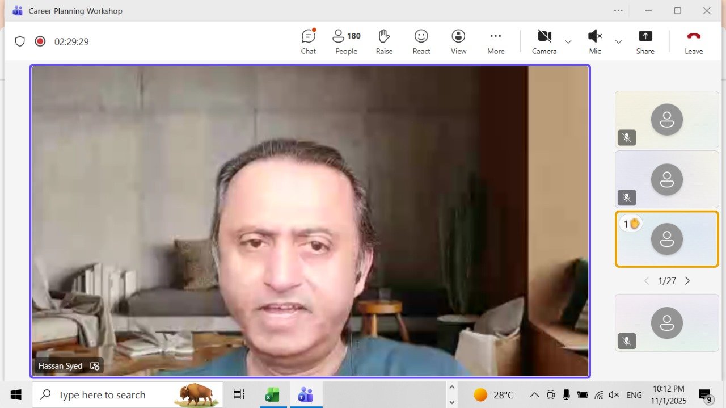The height and width of the screenshot is (408, 726).
Task: Expand the Camera options dropdown arrow
Action: point(568,42)
